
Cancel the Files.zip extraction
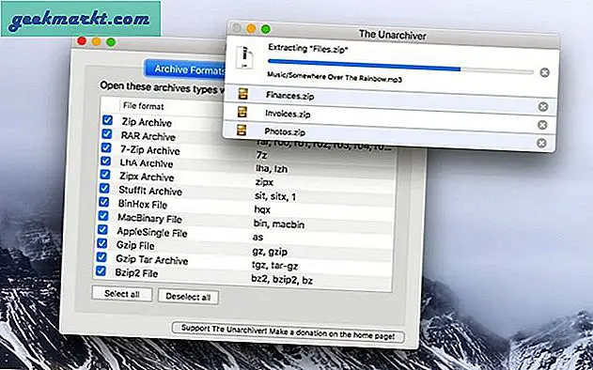pyautogui.click(x=544, y=72)
